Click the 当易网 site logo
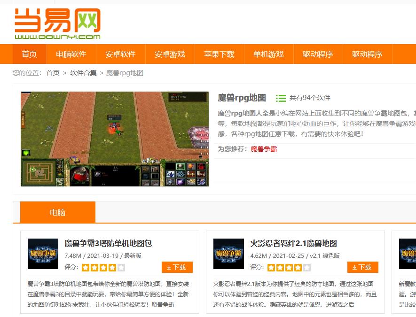 click(x=57, y=23)
